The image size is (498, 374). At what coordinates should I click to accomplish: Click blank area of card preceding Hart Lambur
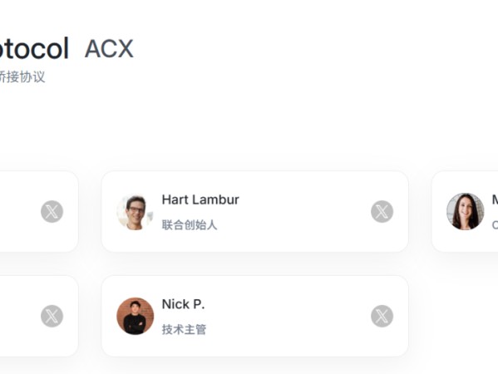tap(19, 211)
